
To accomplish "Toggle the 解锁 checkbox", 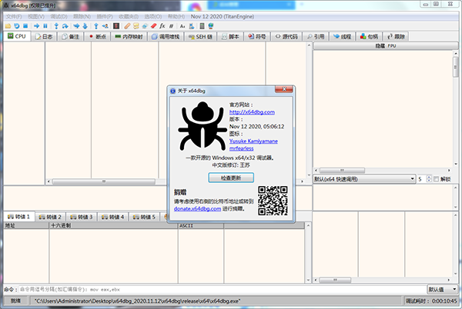I will point(437,179).
